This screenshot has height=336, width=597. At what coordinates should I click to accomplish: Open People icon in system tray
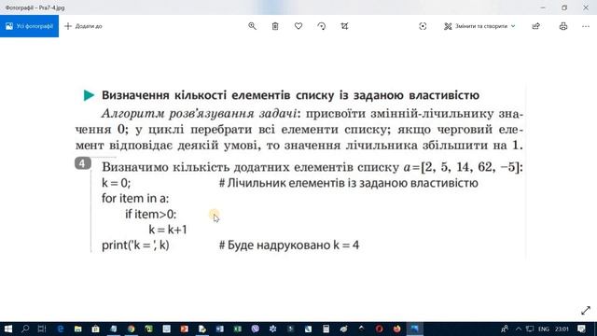click(505, 329)
